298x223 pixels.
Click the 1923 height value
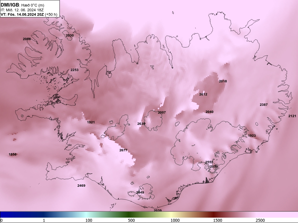click(x=252, y=136)
